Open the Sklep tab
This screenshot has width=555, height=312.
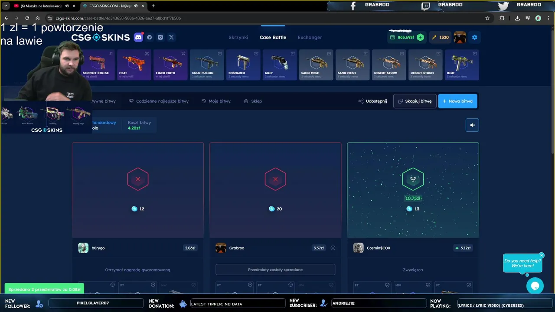coord(253,101)
